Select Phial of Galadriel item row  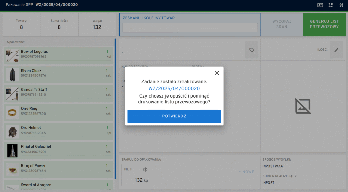click(x=58, y=150)
